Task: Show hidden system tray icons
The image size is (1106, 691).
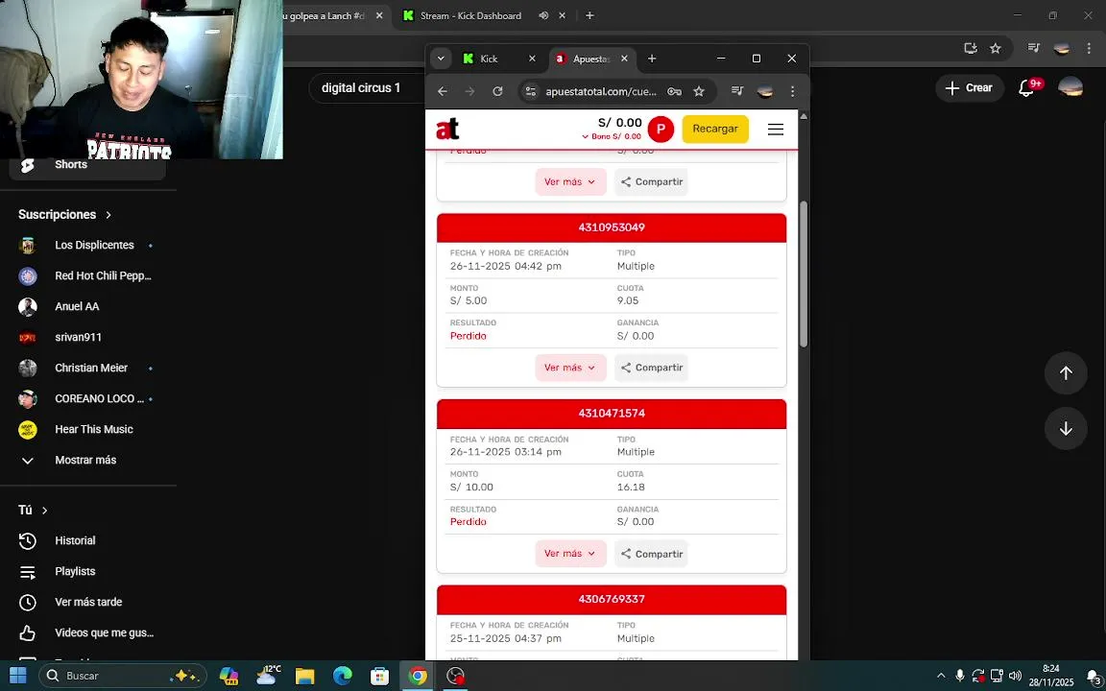Action: [x=940, y=676]
